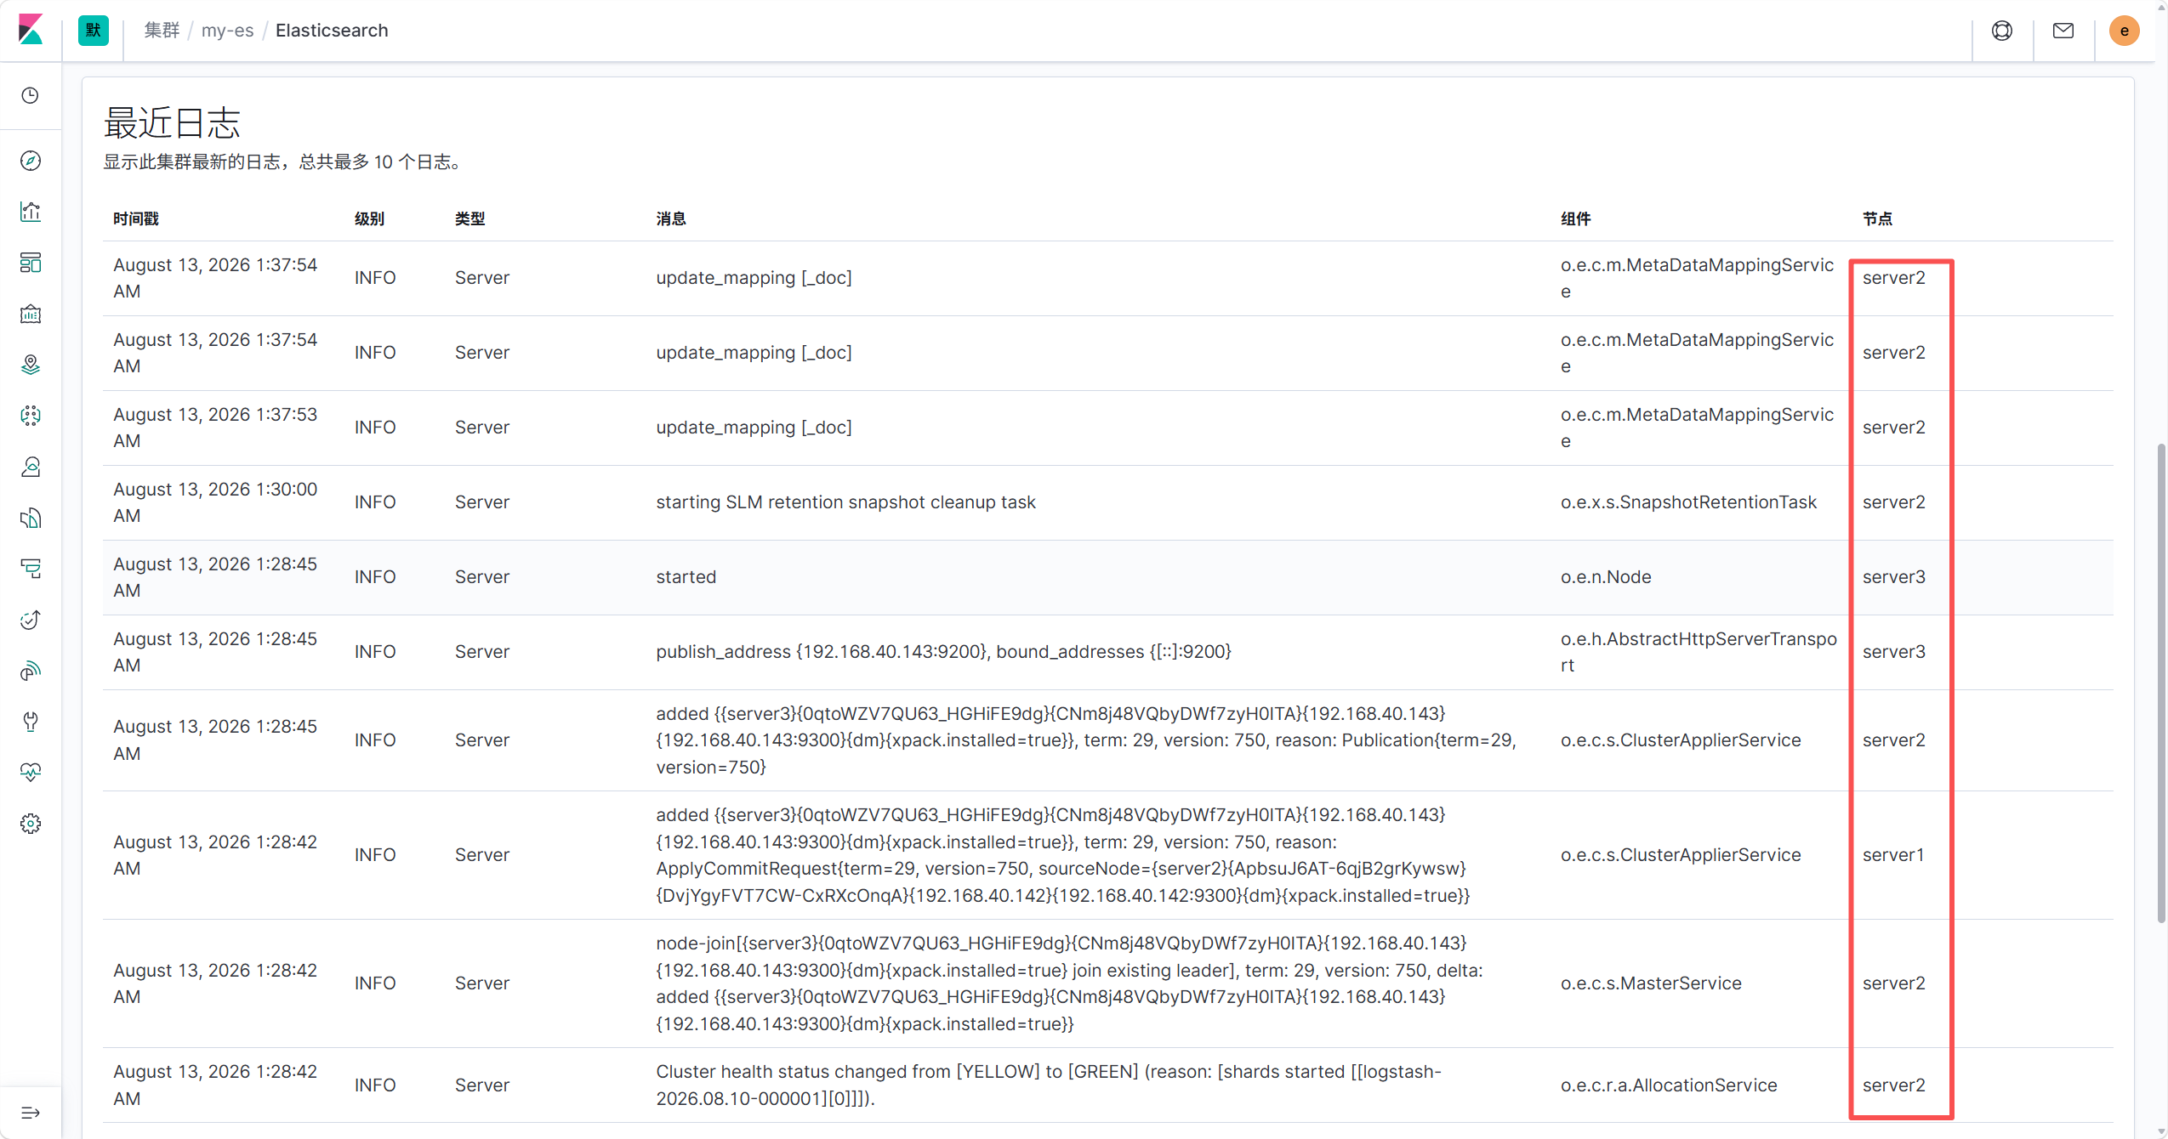2168x1139 pixels.
Task: Click the Elasticsearch breadcrumb
Action: coord(332,31)
